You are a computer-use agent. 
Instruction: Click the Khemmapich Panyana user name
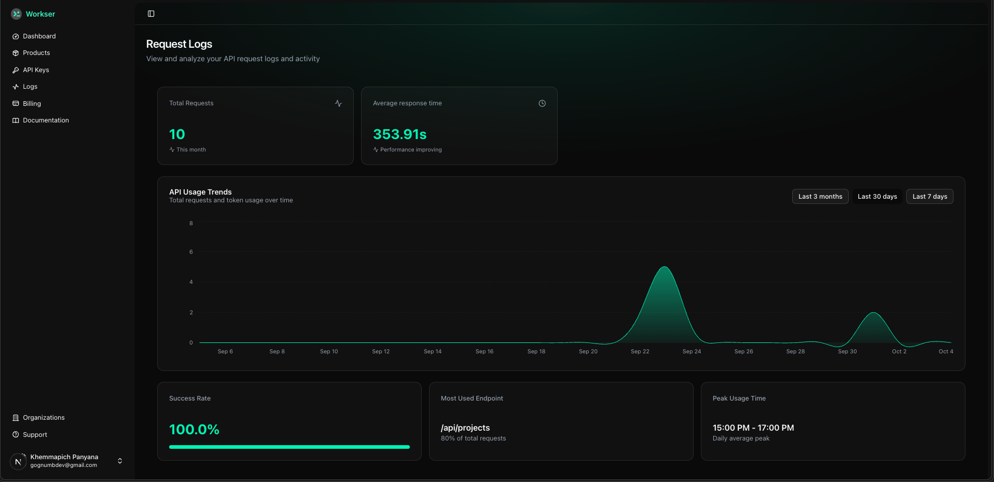[x=64, y=457]
